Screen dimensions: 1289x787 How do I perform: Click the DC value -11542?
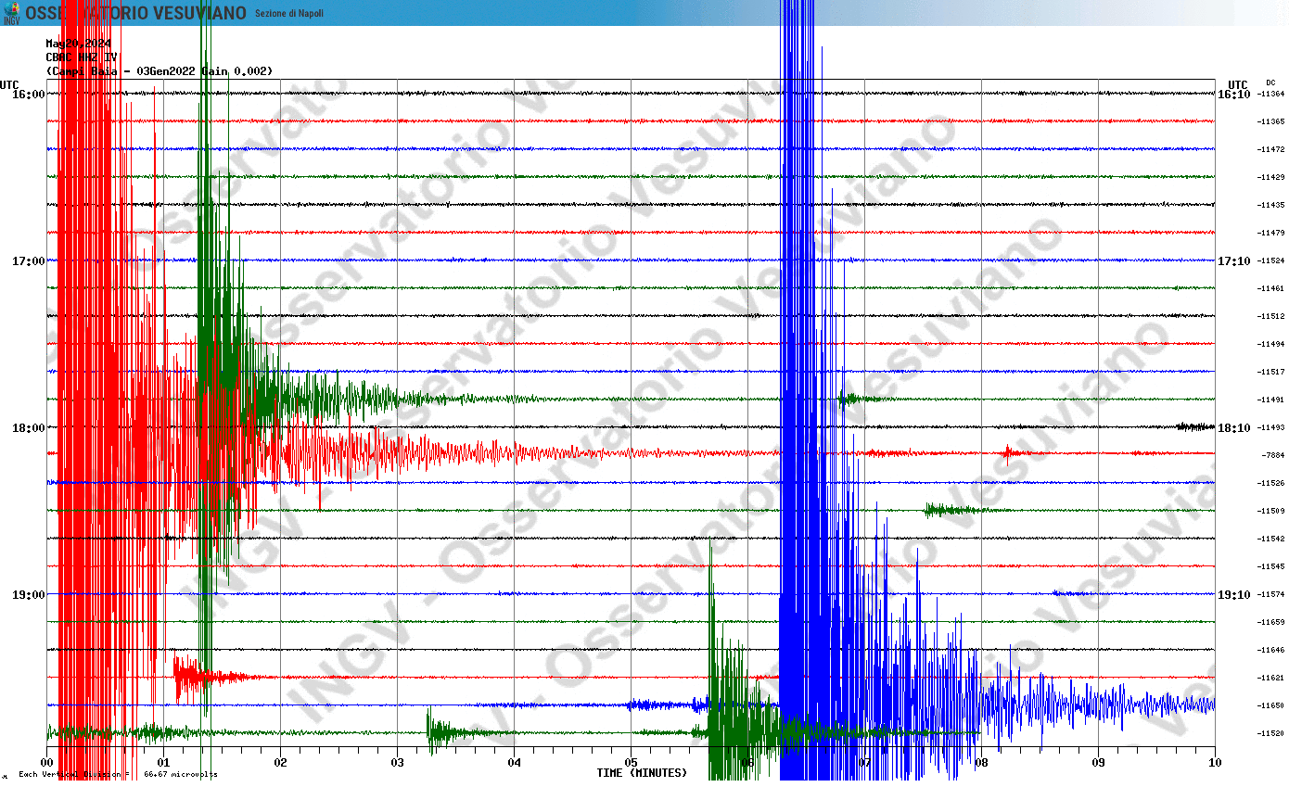click(1270, 539)
